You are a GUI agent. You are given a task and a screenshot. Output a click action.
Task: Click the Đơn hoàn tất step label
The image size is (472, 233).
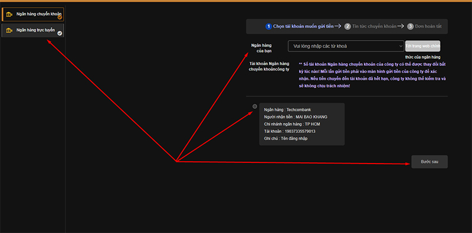[428, 26]
